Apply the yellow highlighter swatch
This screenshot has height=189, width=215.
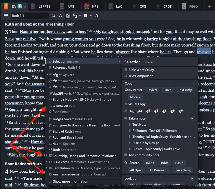[x=172, y=111]
